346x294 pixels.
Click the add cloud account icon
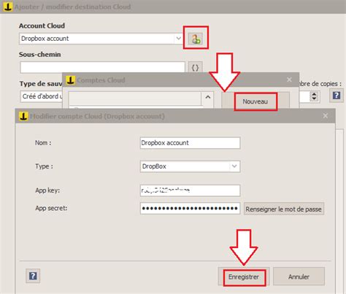pyautogui.click(x=196, y=39)
